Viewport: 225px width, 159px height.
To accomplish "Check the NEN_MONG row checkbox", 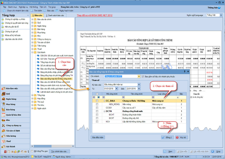I will coord(97,104).
